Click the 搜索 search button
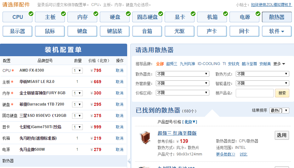 point(282,93)
